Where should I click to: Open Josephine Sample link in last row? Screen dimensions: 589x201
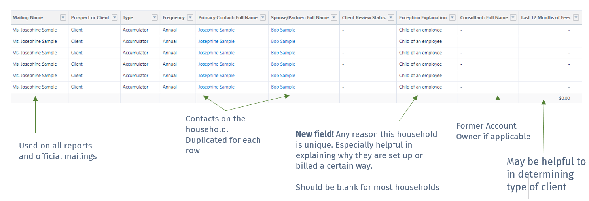[x=216, y=87]
